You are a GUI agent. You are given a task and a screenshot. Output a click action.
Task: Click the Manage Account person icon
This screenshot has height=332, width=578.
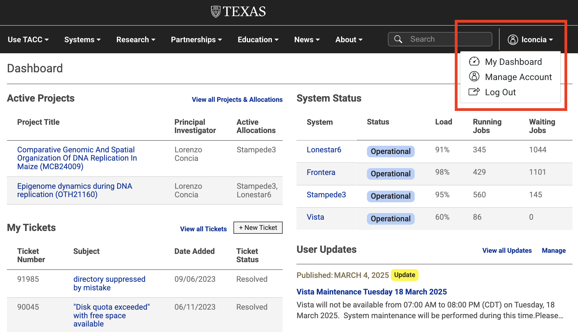pos(474,76)
